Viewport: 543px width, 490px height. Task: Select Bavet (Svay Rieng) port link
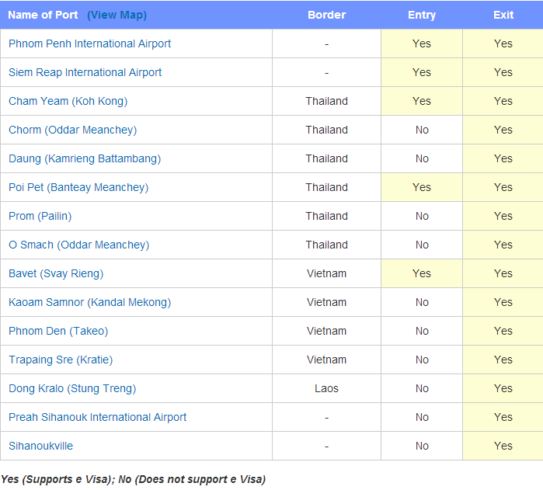point(56,273)
